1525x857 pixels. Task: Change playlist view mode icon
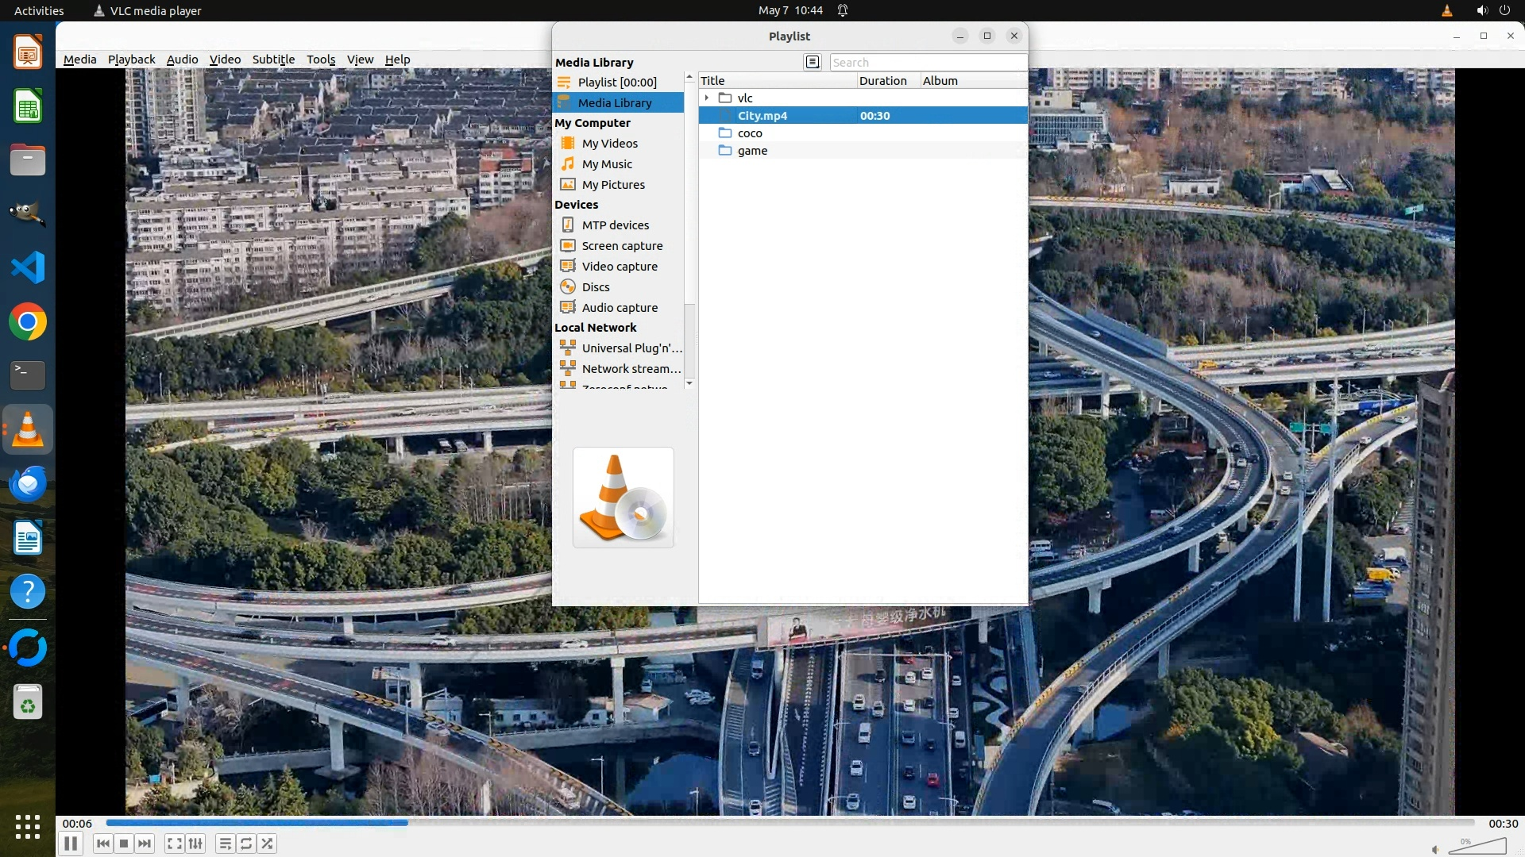click(x=812, y=62)
